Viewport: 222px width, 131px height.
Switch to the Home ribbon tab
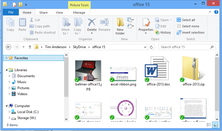pyautogui.click(x=27, y=13)
